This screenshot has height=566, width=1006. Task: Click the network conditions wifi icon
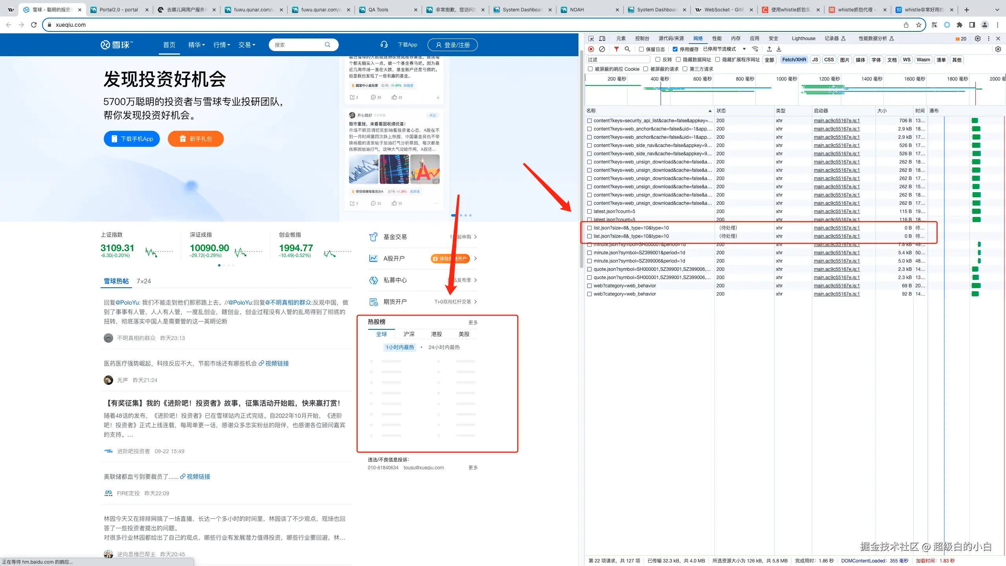tap(755, 49)
